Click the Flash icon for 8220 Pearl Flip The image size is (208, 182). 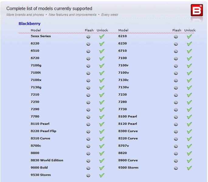[x=88, y=131]
